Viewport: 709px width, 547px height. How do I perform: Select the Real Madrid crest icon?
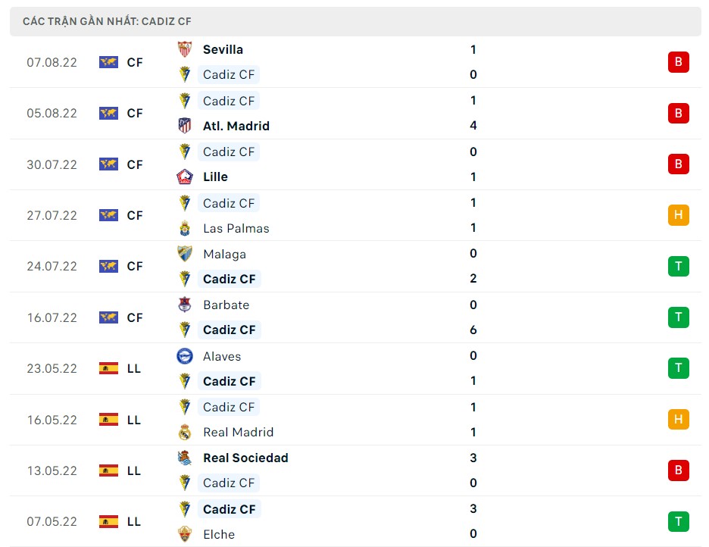point(187,432)
